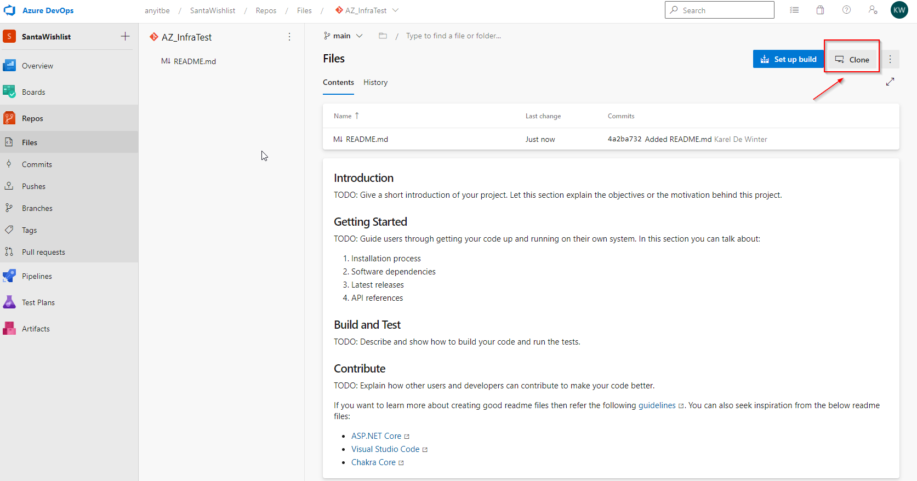Open the Visual Studio Code link
Viewport: 917px width, 481px height.
[x=385, y=449]
